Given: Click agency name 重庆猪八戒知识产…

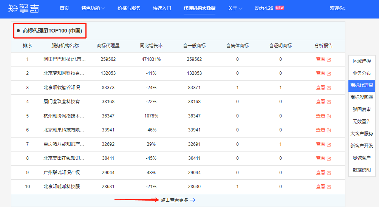Looking at the screenshot, I should tap(64, 144).
